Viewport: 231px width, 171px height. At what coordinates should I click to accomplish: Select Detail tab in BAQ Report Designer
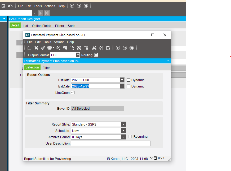15,25
